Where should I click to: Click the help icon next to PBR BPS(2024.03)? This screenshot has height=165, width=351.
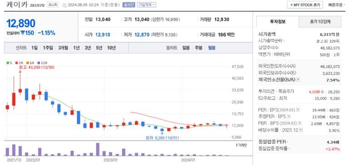tap(300, 123)
